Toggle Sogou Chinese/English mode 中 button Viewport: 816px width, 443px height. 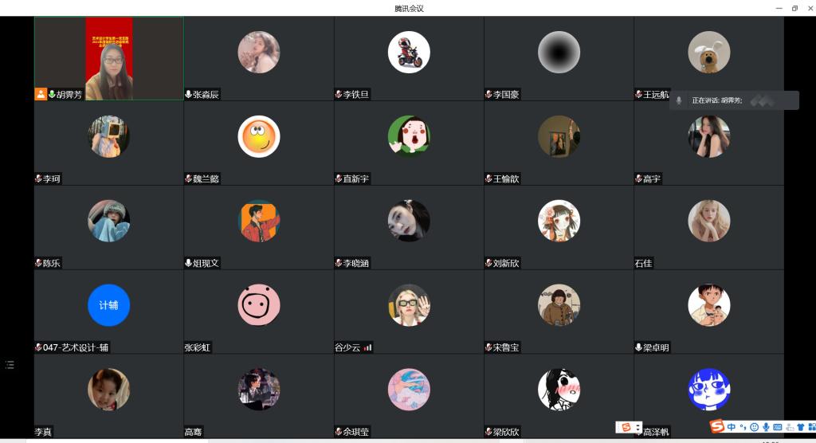coord(732,427)
